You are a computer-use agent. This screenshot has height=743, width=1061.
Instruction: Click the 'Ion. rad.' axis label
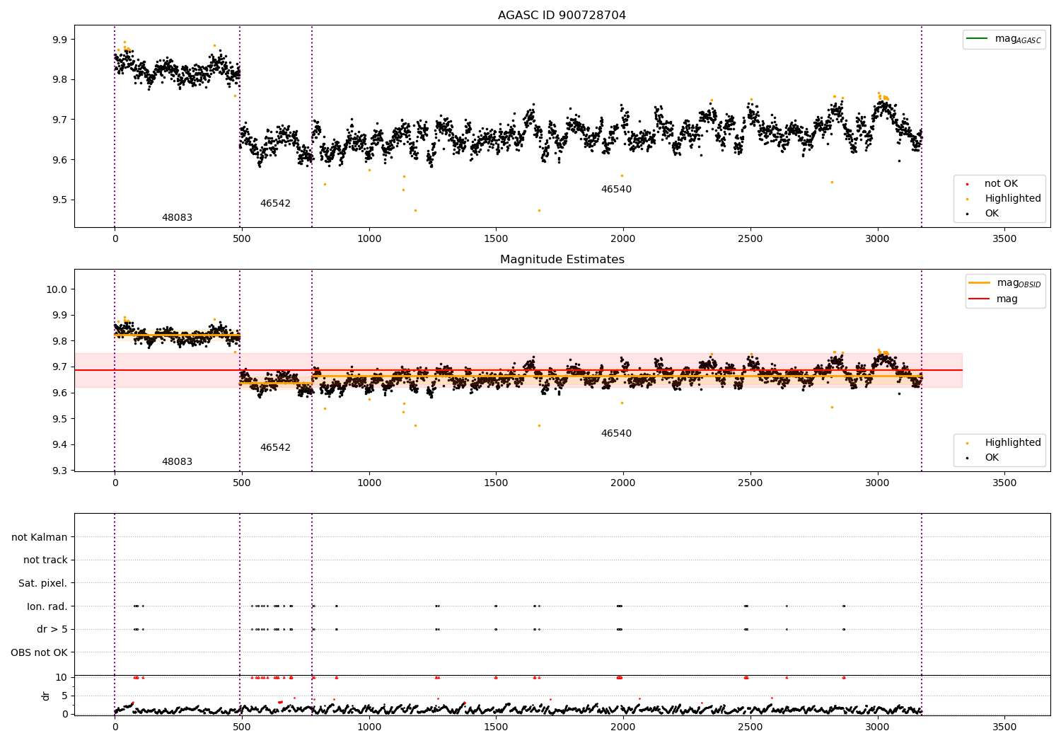pyautogui.click(x=47, y=606)
